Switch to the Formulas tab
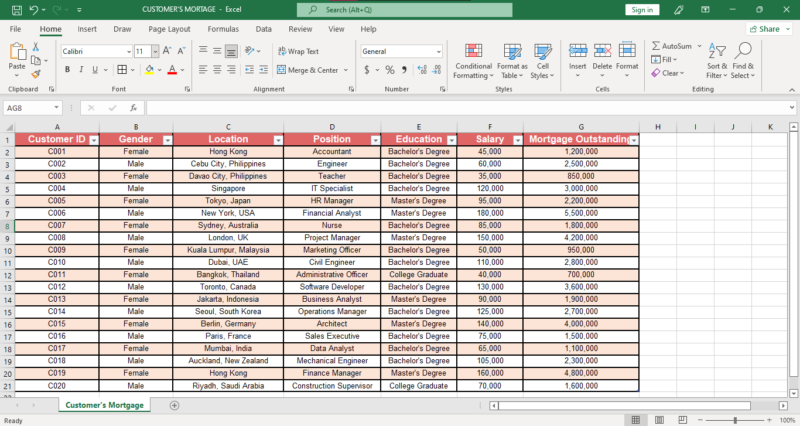The width and height of the screenshot is (800, 426). pos(223,29)
